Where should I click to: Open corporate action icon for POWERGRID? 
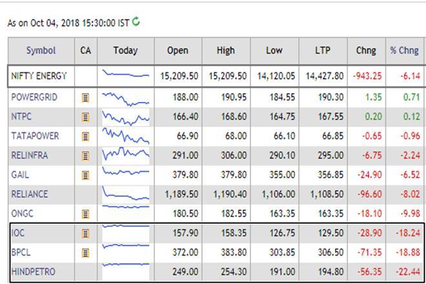tap(85, 97)
